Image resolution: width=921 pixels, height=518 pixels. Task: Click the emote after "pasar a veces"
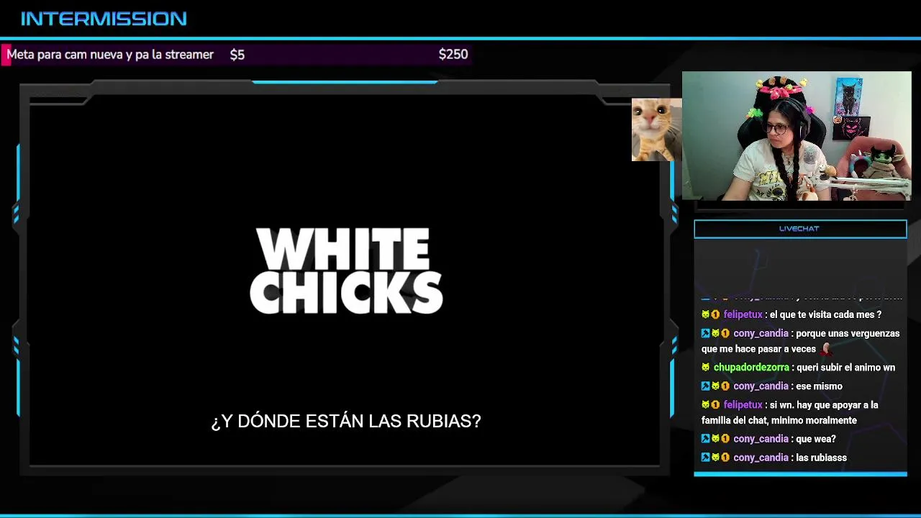(825, 349)
